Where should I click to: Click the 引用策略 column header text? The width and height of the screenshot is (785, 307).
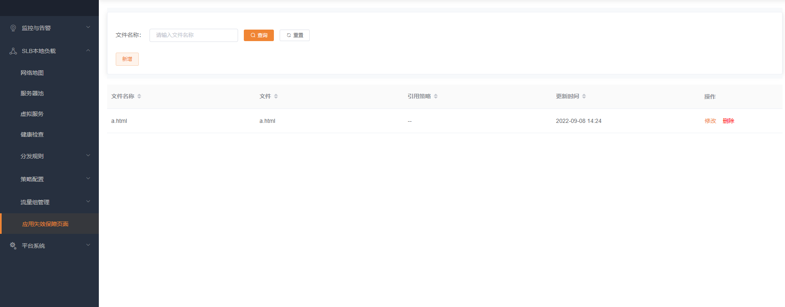click(x=419, y=96)
